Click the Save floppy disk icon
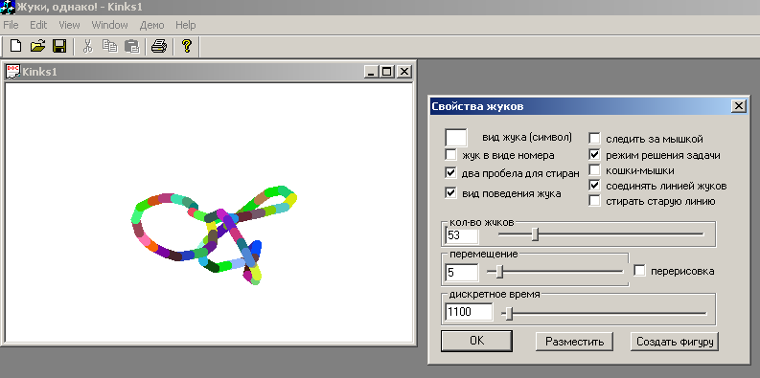 59,47
